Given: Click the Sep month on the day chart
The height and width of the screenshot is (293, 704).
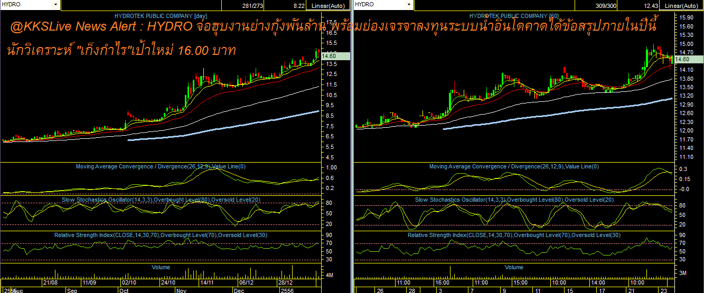Looking at the screenshot, I should [x=72, y=290].
